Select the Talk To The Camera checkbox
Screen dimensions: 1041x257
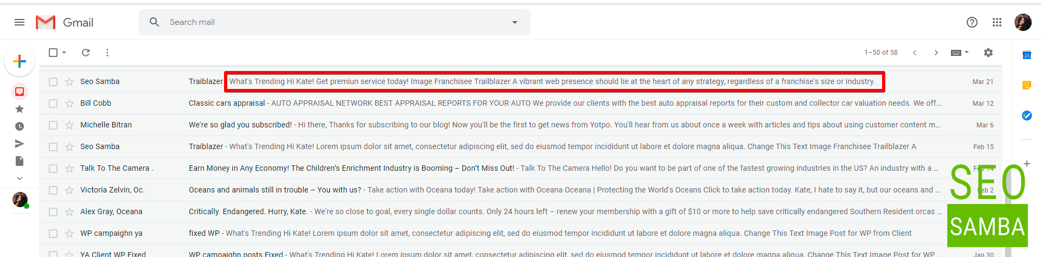pyautogui.click(x=53, y=168)
